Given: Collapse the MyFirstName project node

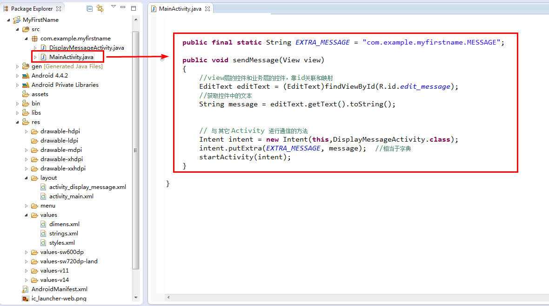Looking at the screenshot, I should [8, 20].
